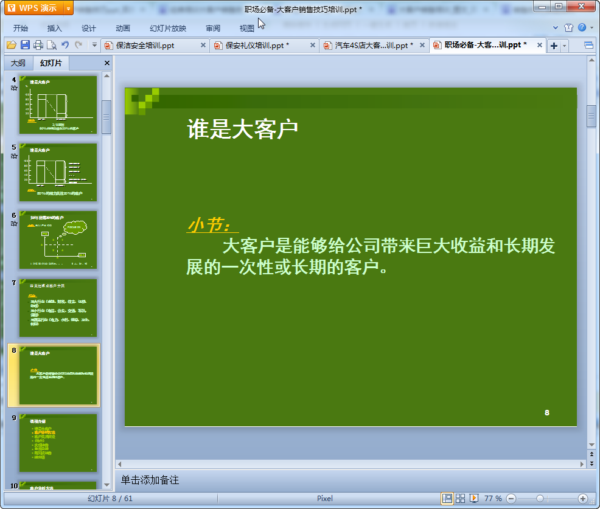Open the 视图 menu tab
Viewport: 600px width, 509px height.
point(247,29)
